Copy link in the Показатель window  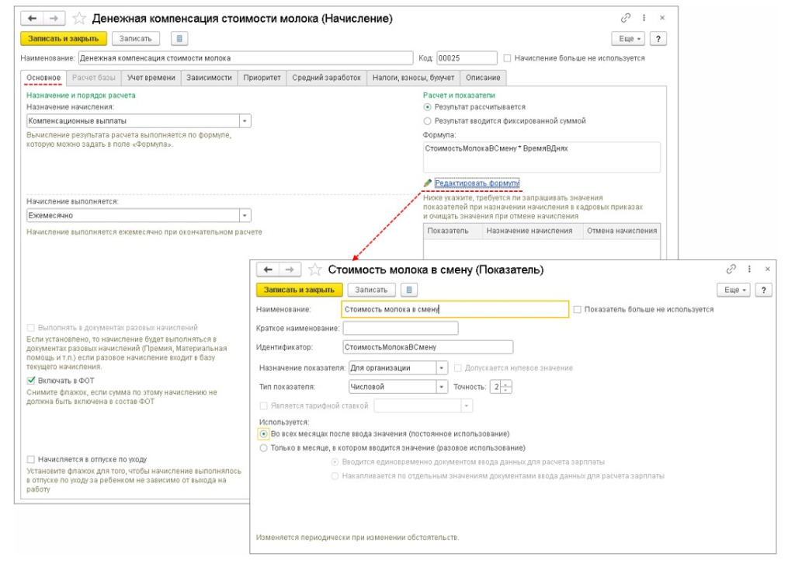731,269
